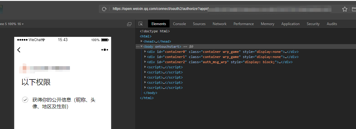
Task: Select the closing </html> tag
Action: [x=147, y=98]
